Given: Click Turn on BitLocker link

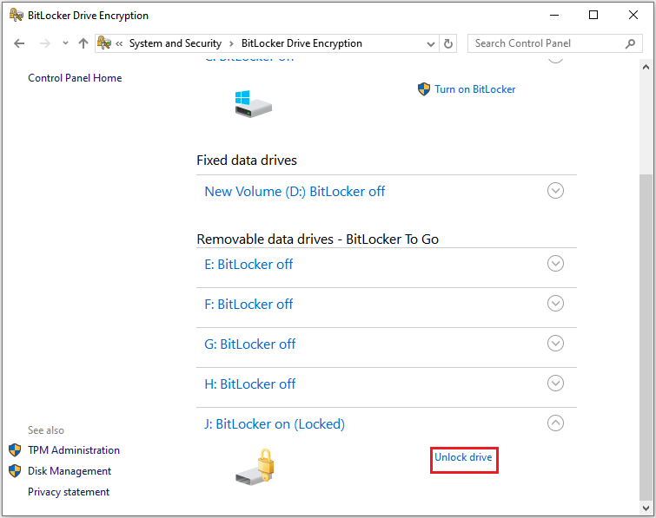Looking at the screenshot, I should pyautogui.click(x=475, y=89).
